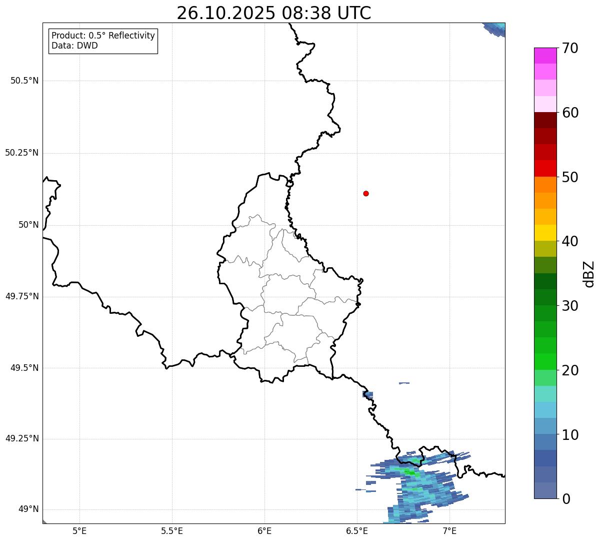Pick the olive swatch just below 40 dBZ
This screenshot has width=601, height=541.
pyautogui.click(x=545, y=249)
